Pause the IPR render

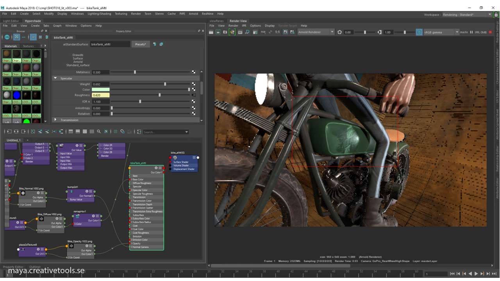coord(471,32)
